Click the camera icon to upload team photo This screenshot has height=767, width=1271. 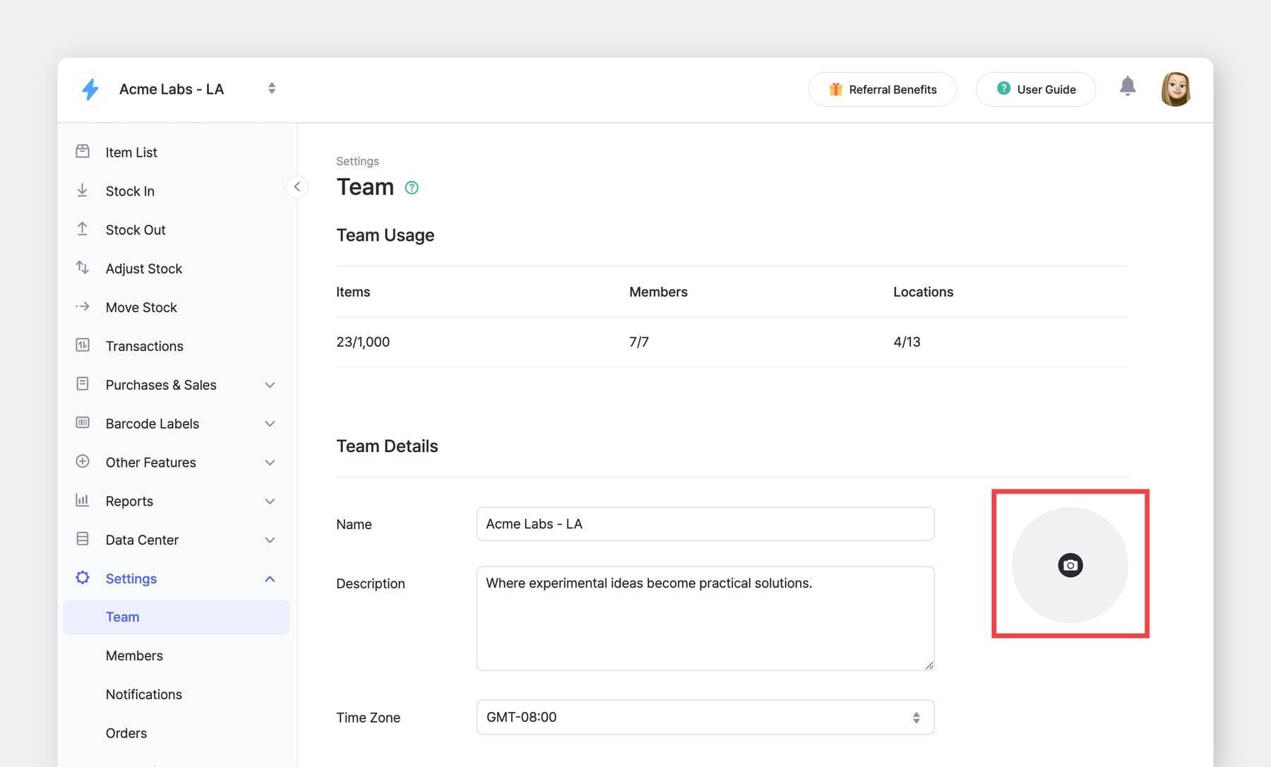(x=1070, y=564)
